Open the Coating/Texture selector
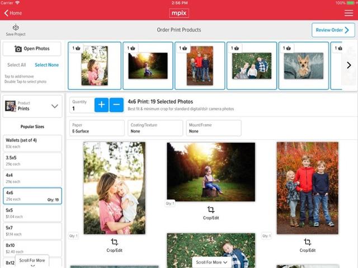 [x=155, y=128]
